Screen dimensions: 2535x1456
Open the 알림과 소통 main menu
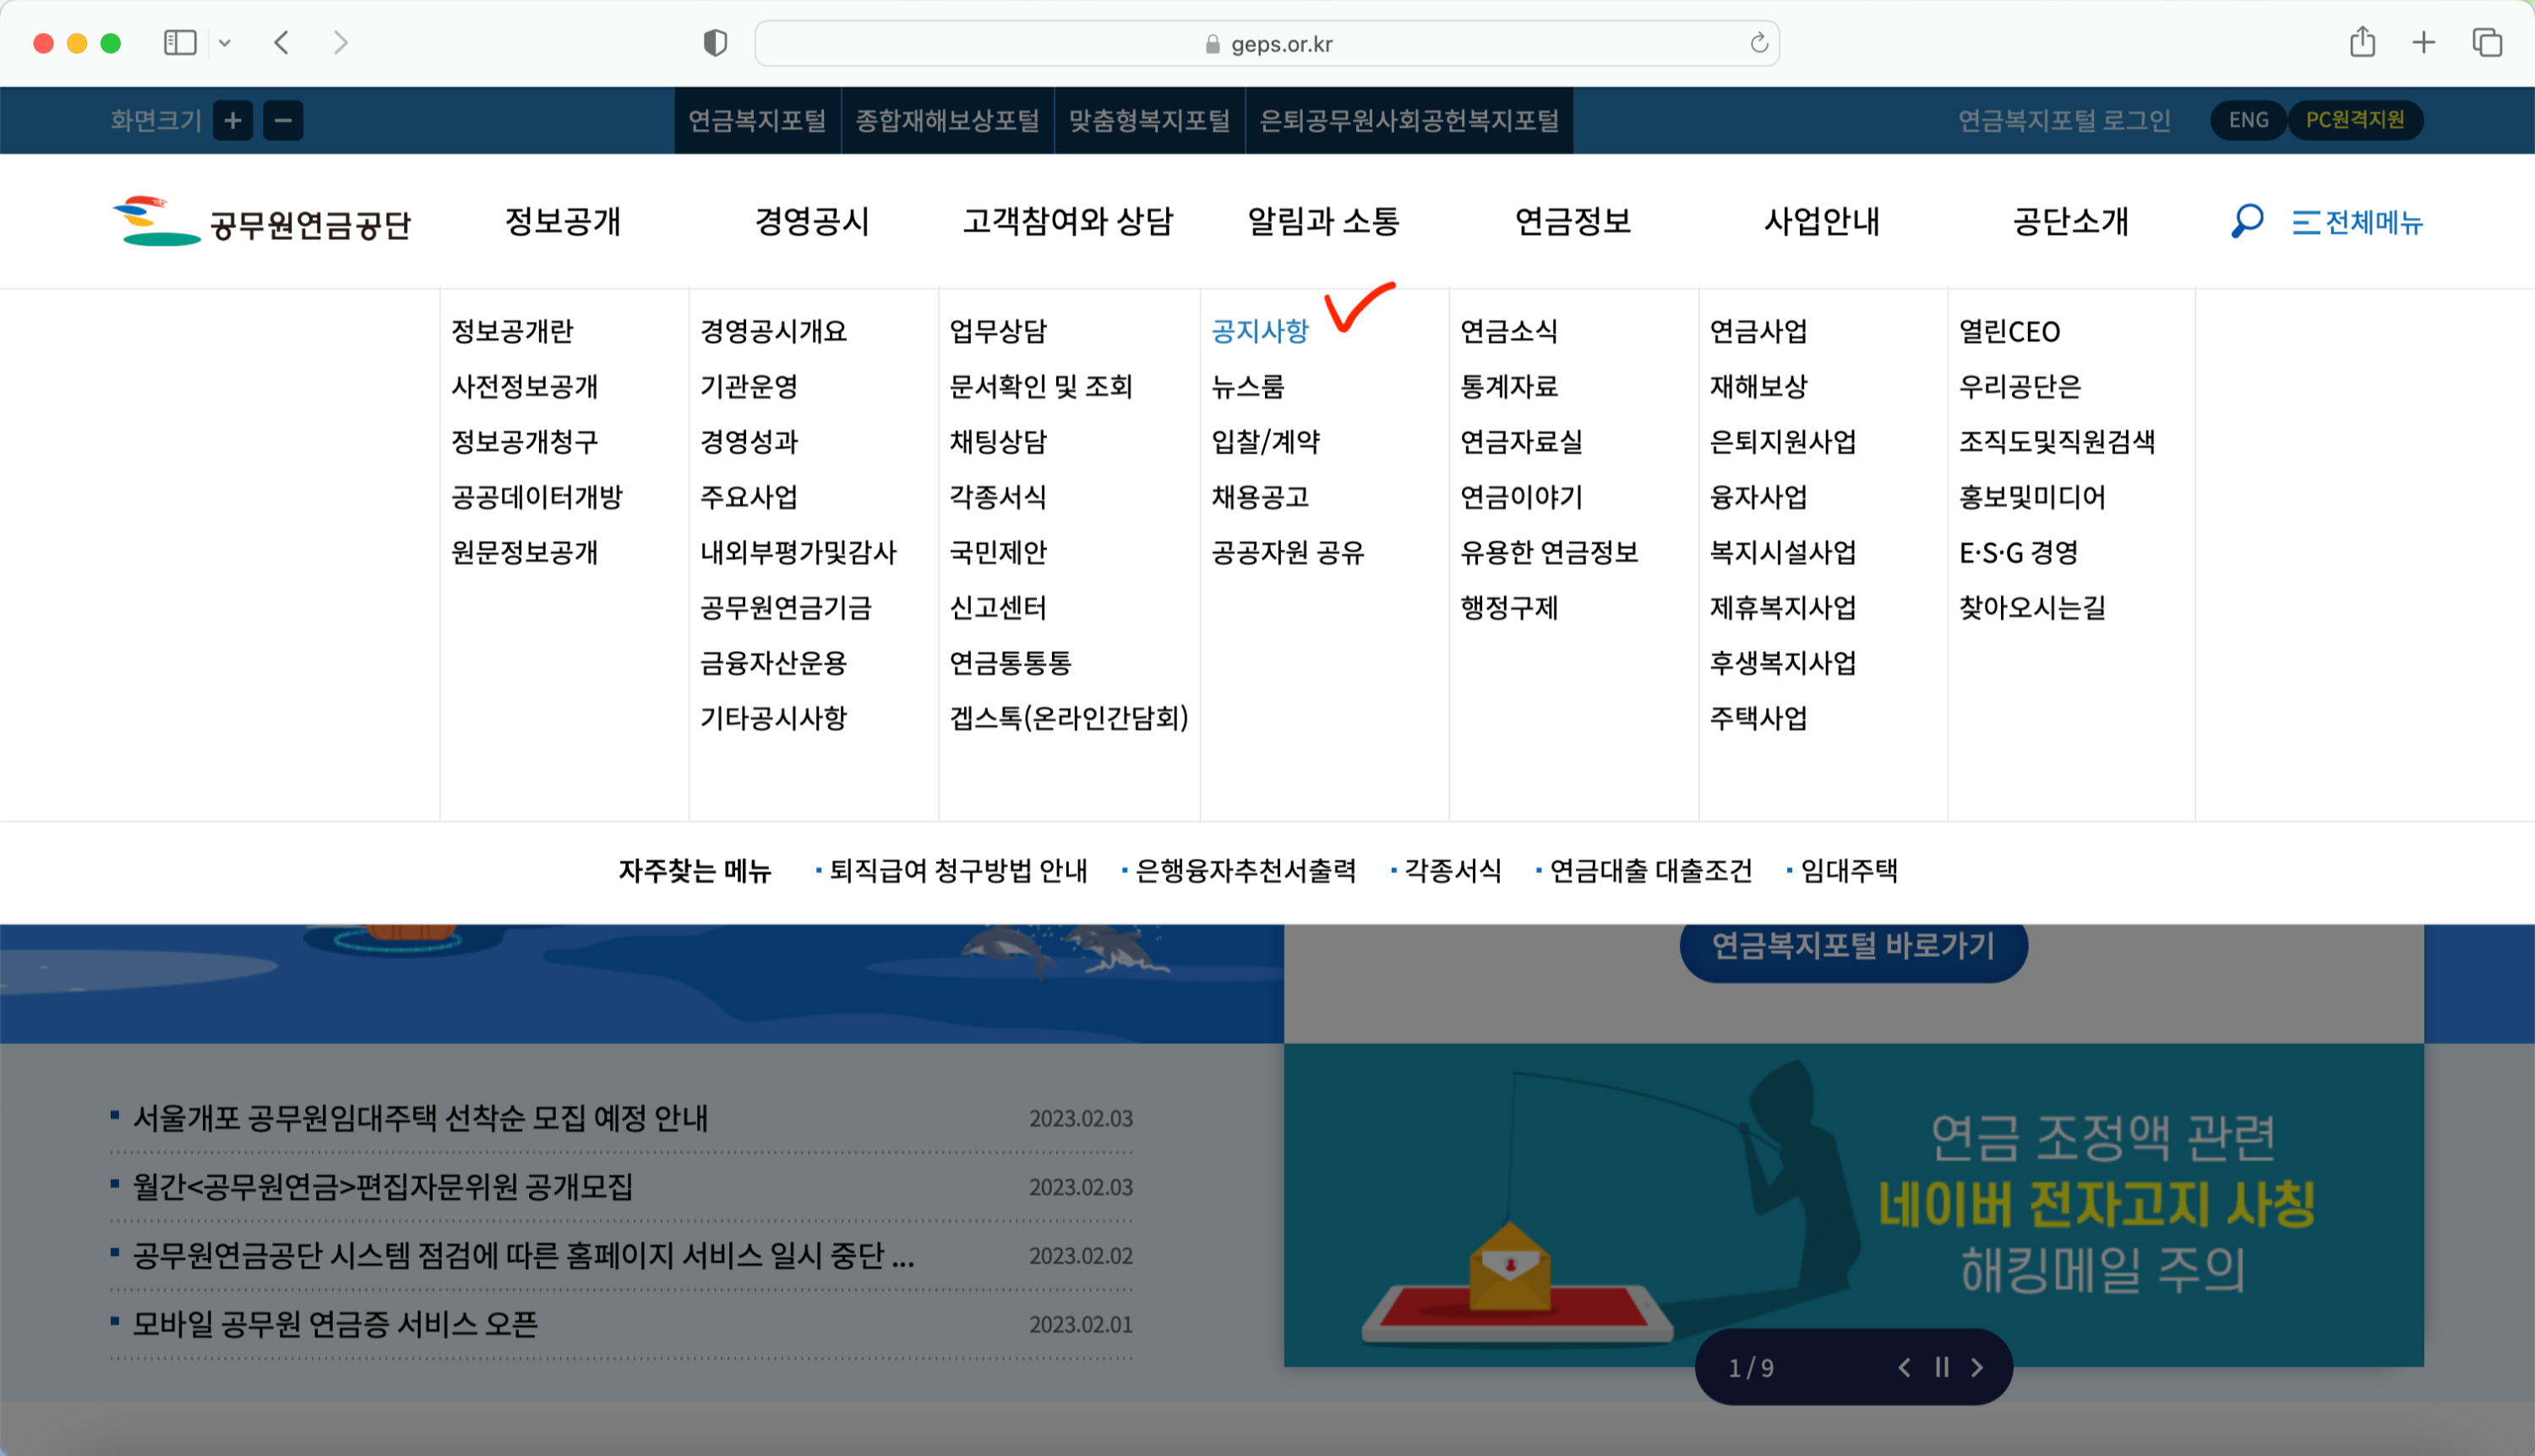pos(1322,221)
